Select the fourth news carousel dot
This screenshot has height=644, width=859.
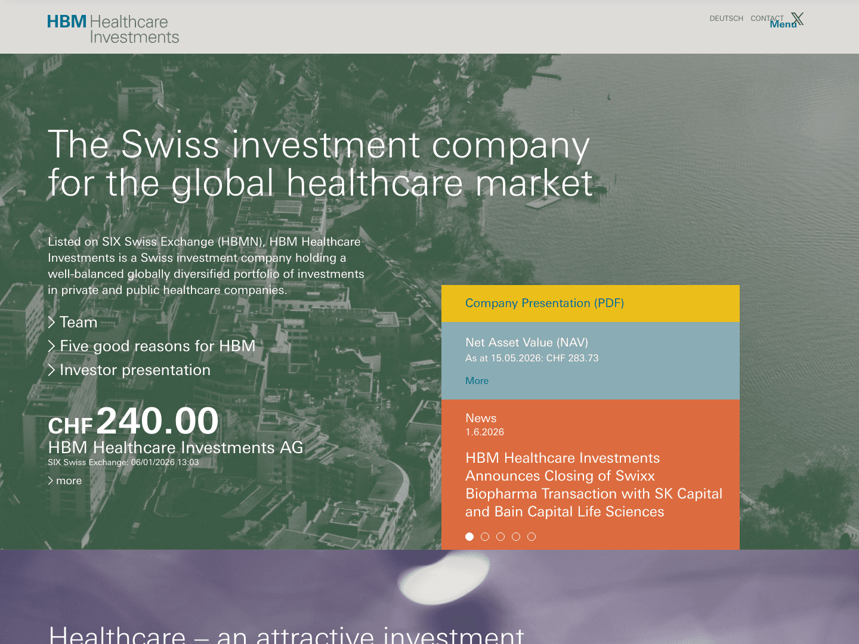[x=516, y=537]
